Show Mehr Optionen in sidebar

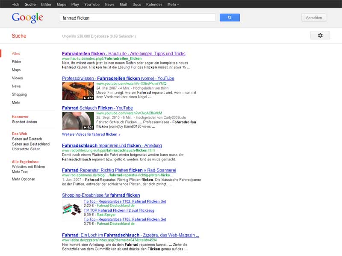point(24,179)
